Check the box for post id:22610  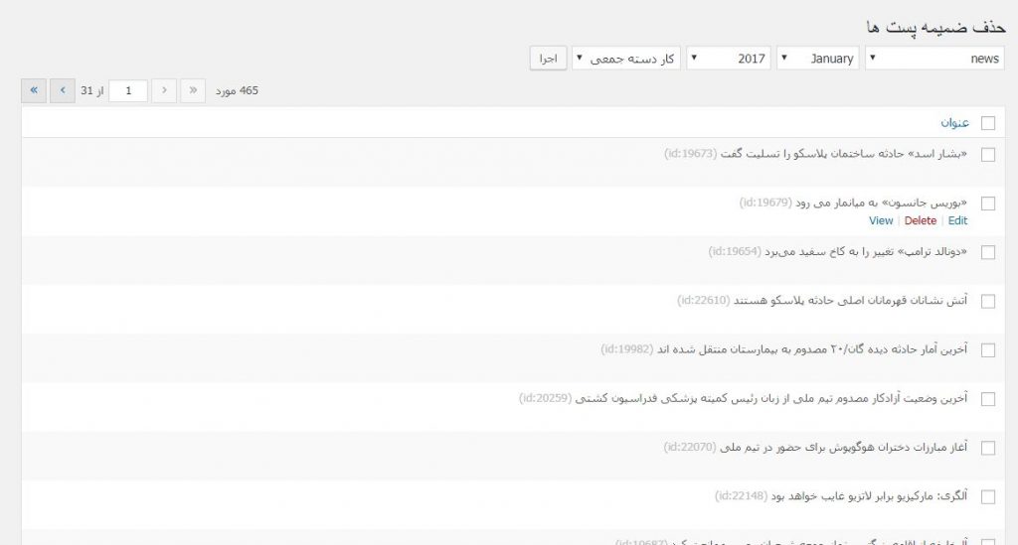tap(988, 301)
